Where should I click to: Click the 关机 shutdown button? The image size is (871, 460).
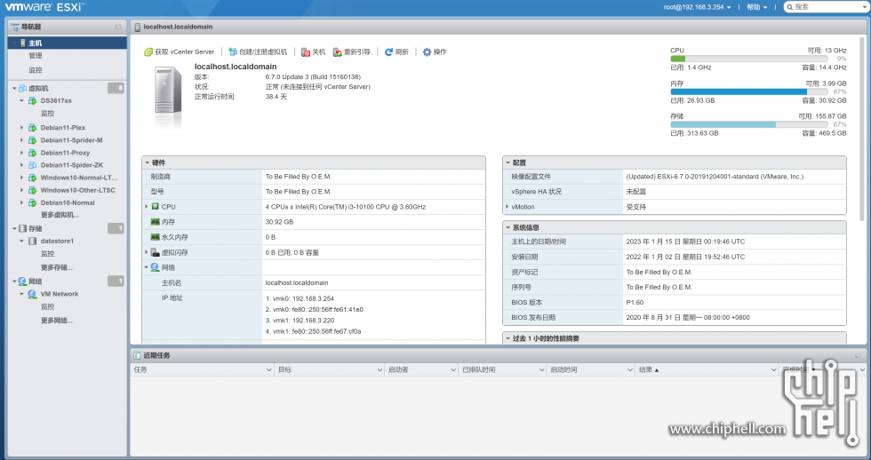(x=313, y=52)
